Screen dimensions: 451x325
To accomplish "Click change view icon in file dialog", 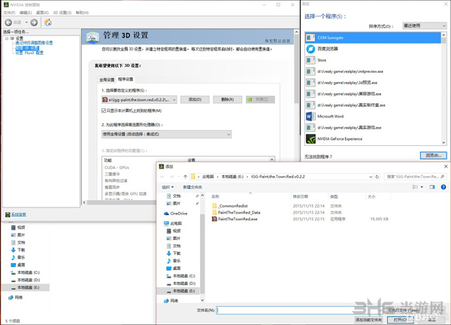I will tap(415, 187).
